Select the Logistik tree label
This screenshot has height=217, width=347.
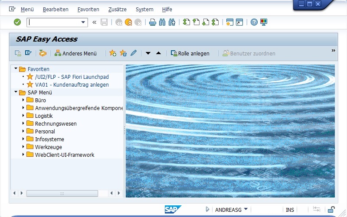[x=44, y=116]
